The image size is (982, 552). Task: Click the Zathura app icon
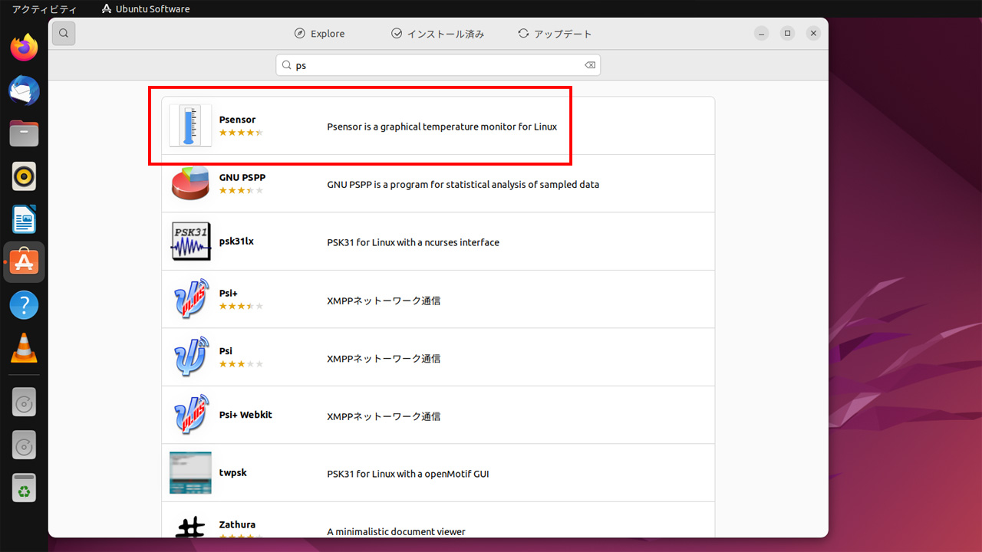(190, 526)
